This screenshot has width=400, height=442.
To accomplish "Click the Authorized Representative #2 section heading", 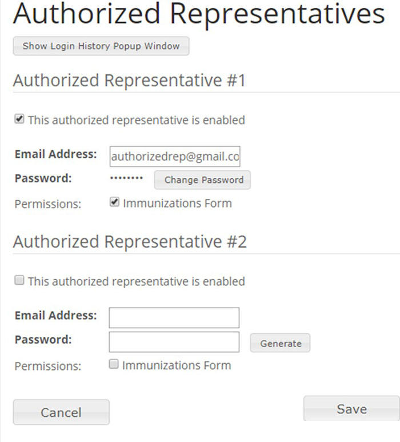I will (130, 242).
